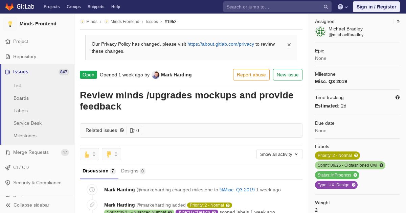This screenshot has width=406, height=213.
Task: Click help icon on Type::UX::Design sidebar label
Action: click(354, 185)
